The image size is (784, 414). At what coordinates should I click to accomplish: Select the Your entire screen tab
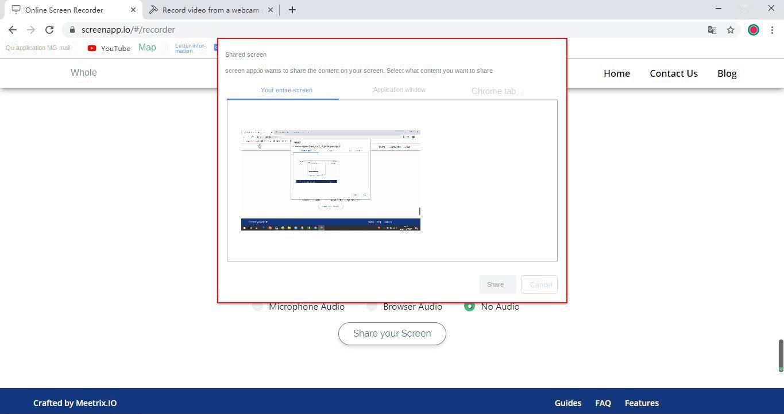coord(287,90)
